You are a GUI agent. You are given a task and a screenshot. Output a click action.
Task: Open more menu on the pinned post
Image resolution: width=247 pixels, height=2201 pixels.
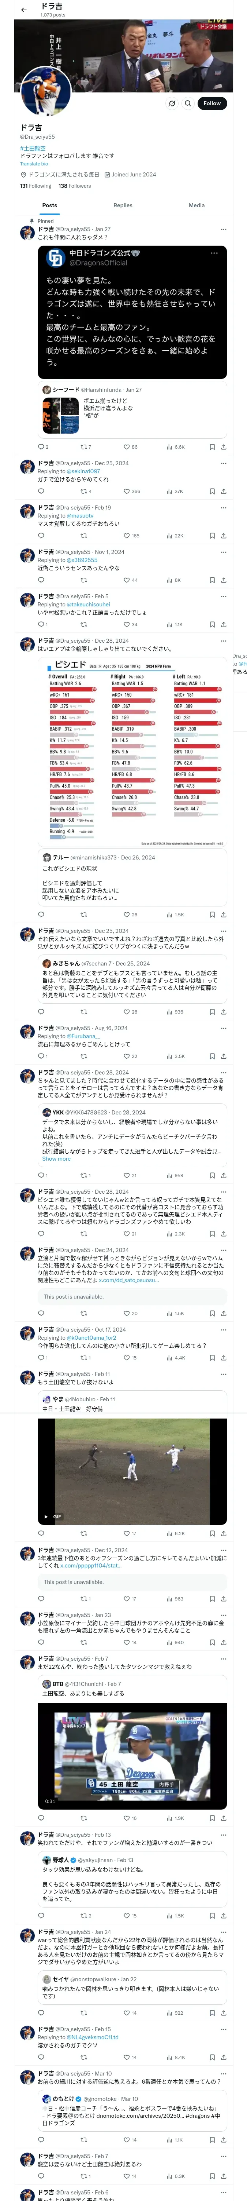coord(223,229)
